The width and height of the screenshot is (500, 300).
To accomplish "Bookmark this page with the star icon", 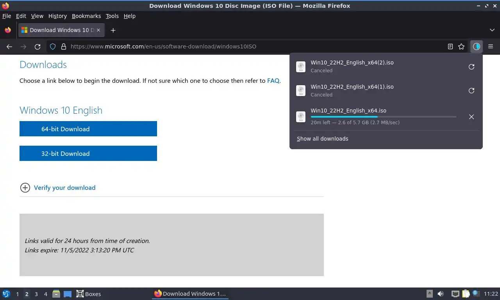I will coord(461,46).
